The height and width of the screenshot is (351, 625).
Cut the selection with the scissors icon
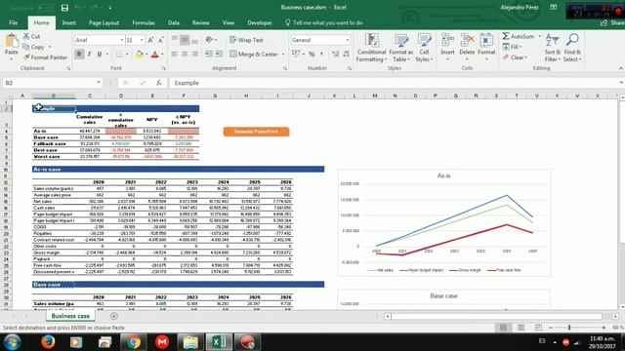pyautogui.click(x=31, y=36)
